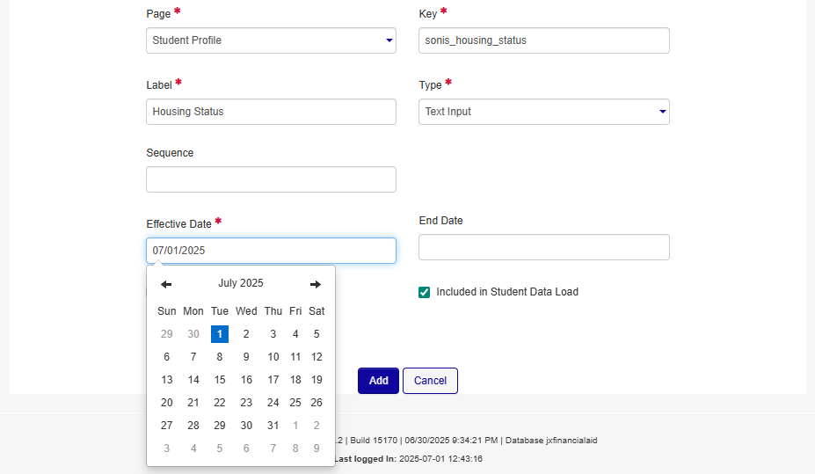Select greyed June 30 in calendar
This screenshot has height=474, width=815.
(x=193, y=334)
